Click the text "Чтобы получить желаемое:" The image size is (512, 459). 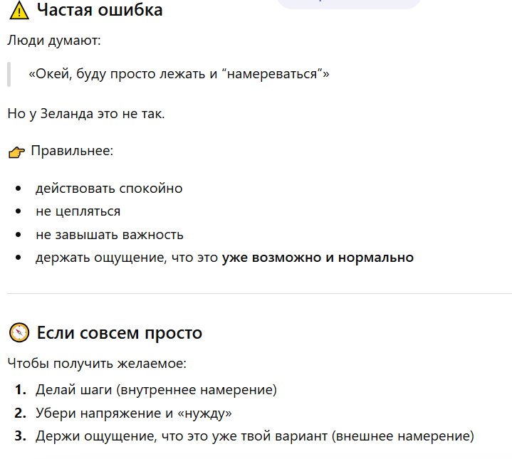[97, 364]
